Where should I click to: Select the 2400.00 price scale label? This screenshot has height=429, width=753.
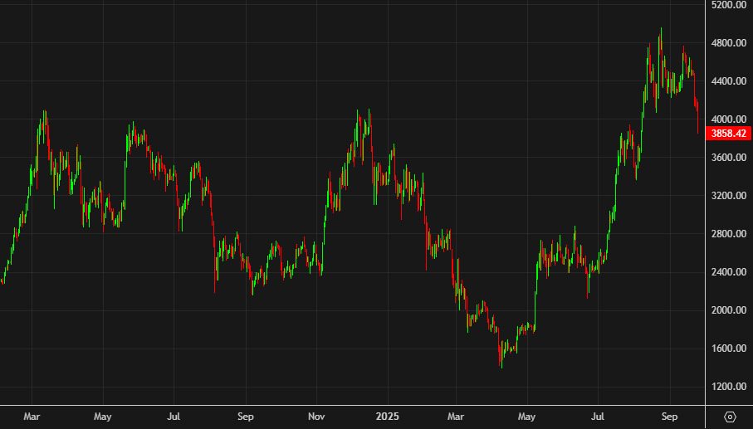[x=729, y=272]
